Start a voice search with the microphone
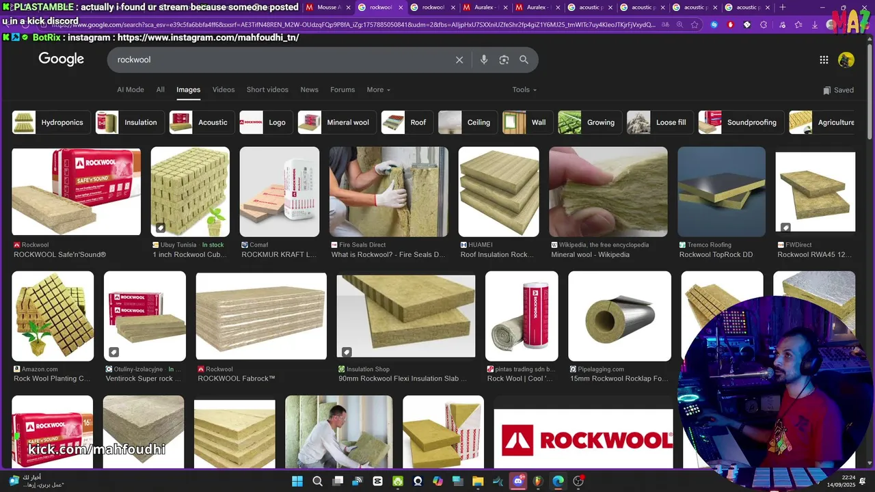The height and width of the screenshot is (492, 875). (484, 60)
